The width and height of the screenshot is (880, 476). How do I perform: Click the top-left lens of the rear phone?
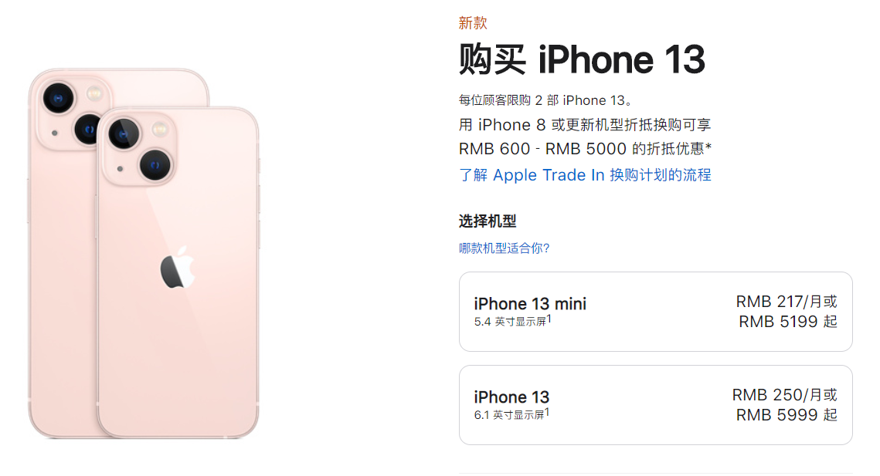pyautogui.click(x=58, y=98)
